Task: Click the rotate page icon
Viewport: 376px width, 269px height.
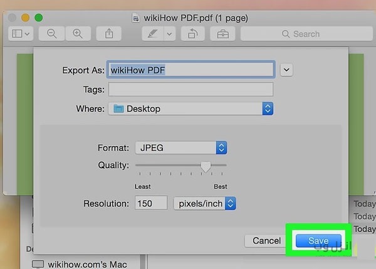Action: (x=191, y=34)
